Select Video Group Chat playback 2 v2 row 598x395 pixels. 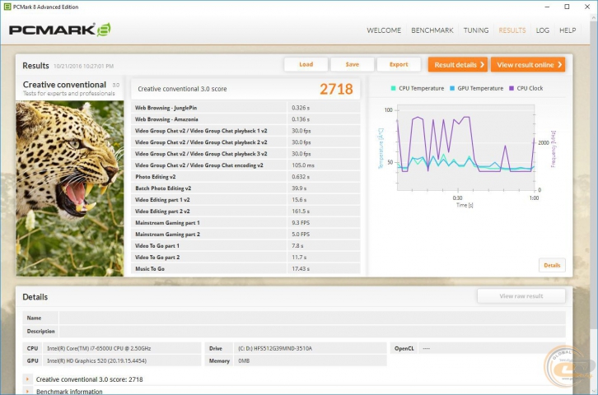tap(245, 142)
